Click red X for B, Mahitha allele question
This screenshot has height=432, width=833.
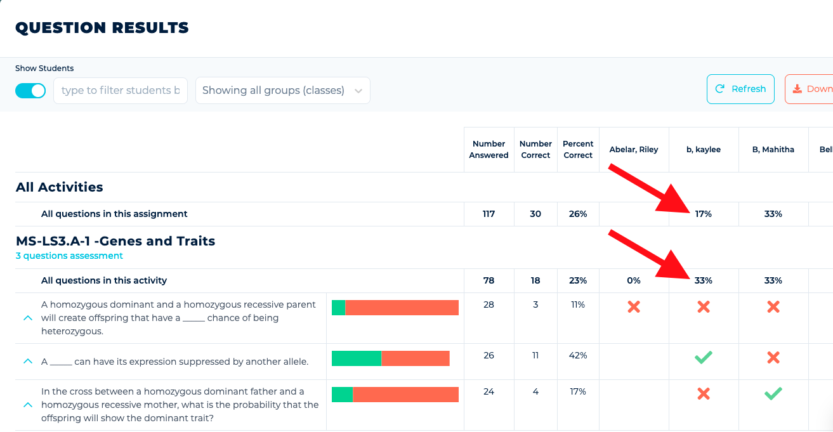773,358
